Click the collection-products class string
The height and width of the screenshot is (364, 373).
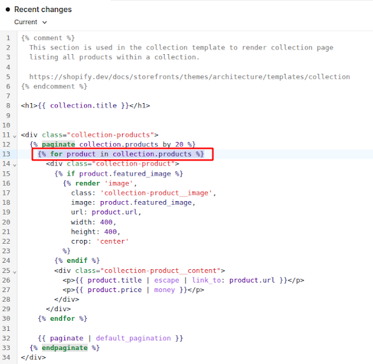pos(110,135)
